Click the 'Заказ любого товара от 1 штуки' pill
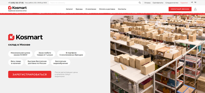This screenshot has width=205, height=93. pyautogui.click(x=45, y=54)
